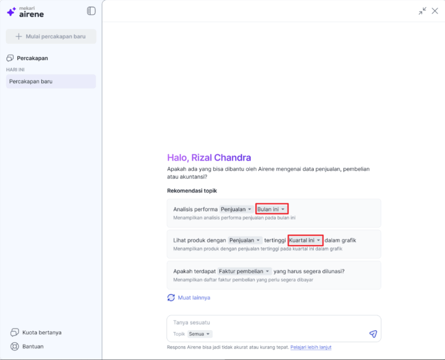
Task: Click the Mekari Airene sparkle logo
Action: click(x=11, y=12)
